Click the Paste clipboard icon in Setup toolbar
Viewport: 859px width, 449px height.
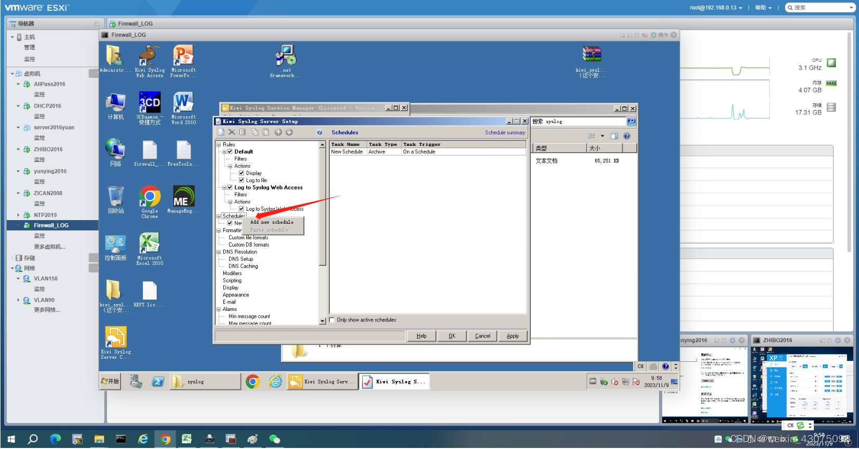[x=266, y=132]
